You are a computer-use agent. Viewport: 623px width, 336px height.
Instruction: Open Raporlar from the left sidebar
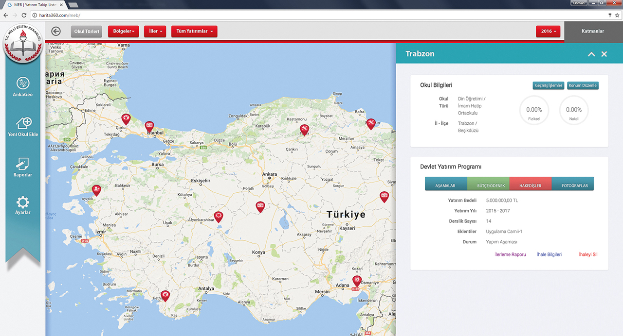click(x=23, y=164)
